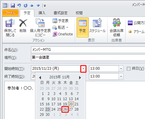Image resolution: width=145 pixels, height=119 pixels.
Task: Select November 20 in the calendar
Action: tap(71, 104)
